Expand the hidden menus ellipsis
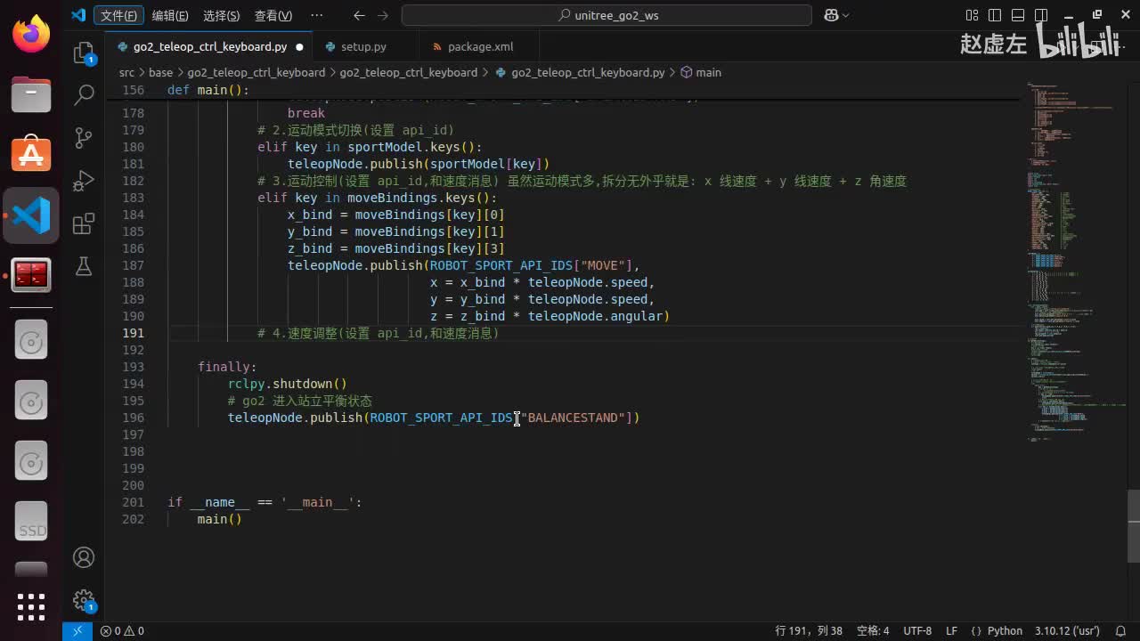 pos(316,15)
